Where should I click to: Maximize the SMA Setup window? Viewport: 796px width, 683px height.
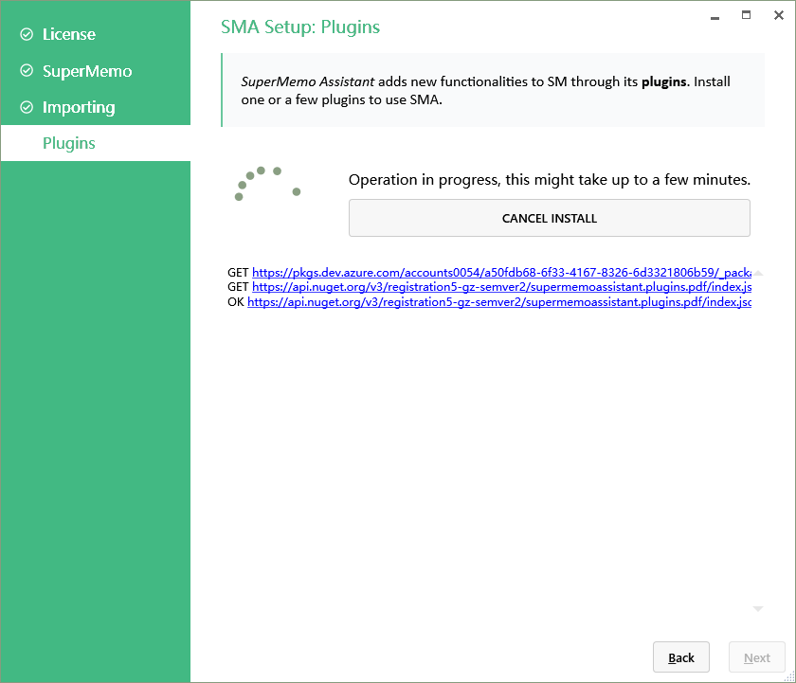(x=746, y=15)
